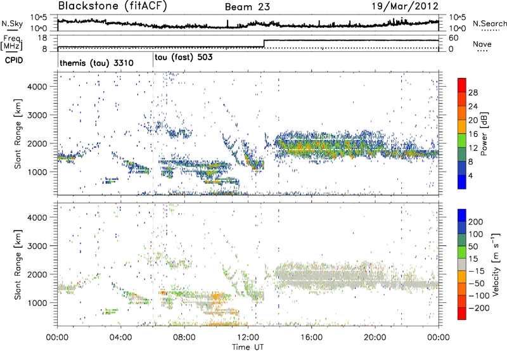This screenshot has height=351, width=507.
Task: Click the "-50" Velocity colorbar tick label
Action: coord(477,283)
